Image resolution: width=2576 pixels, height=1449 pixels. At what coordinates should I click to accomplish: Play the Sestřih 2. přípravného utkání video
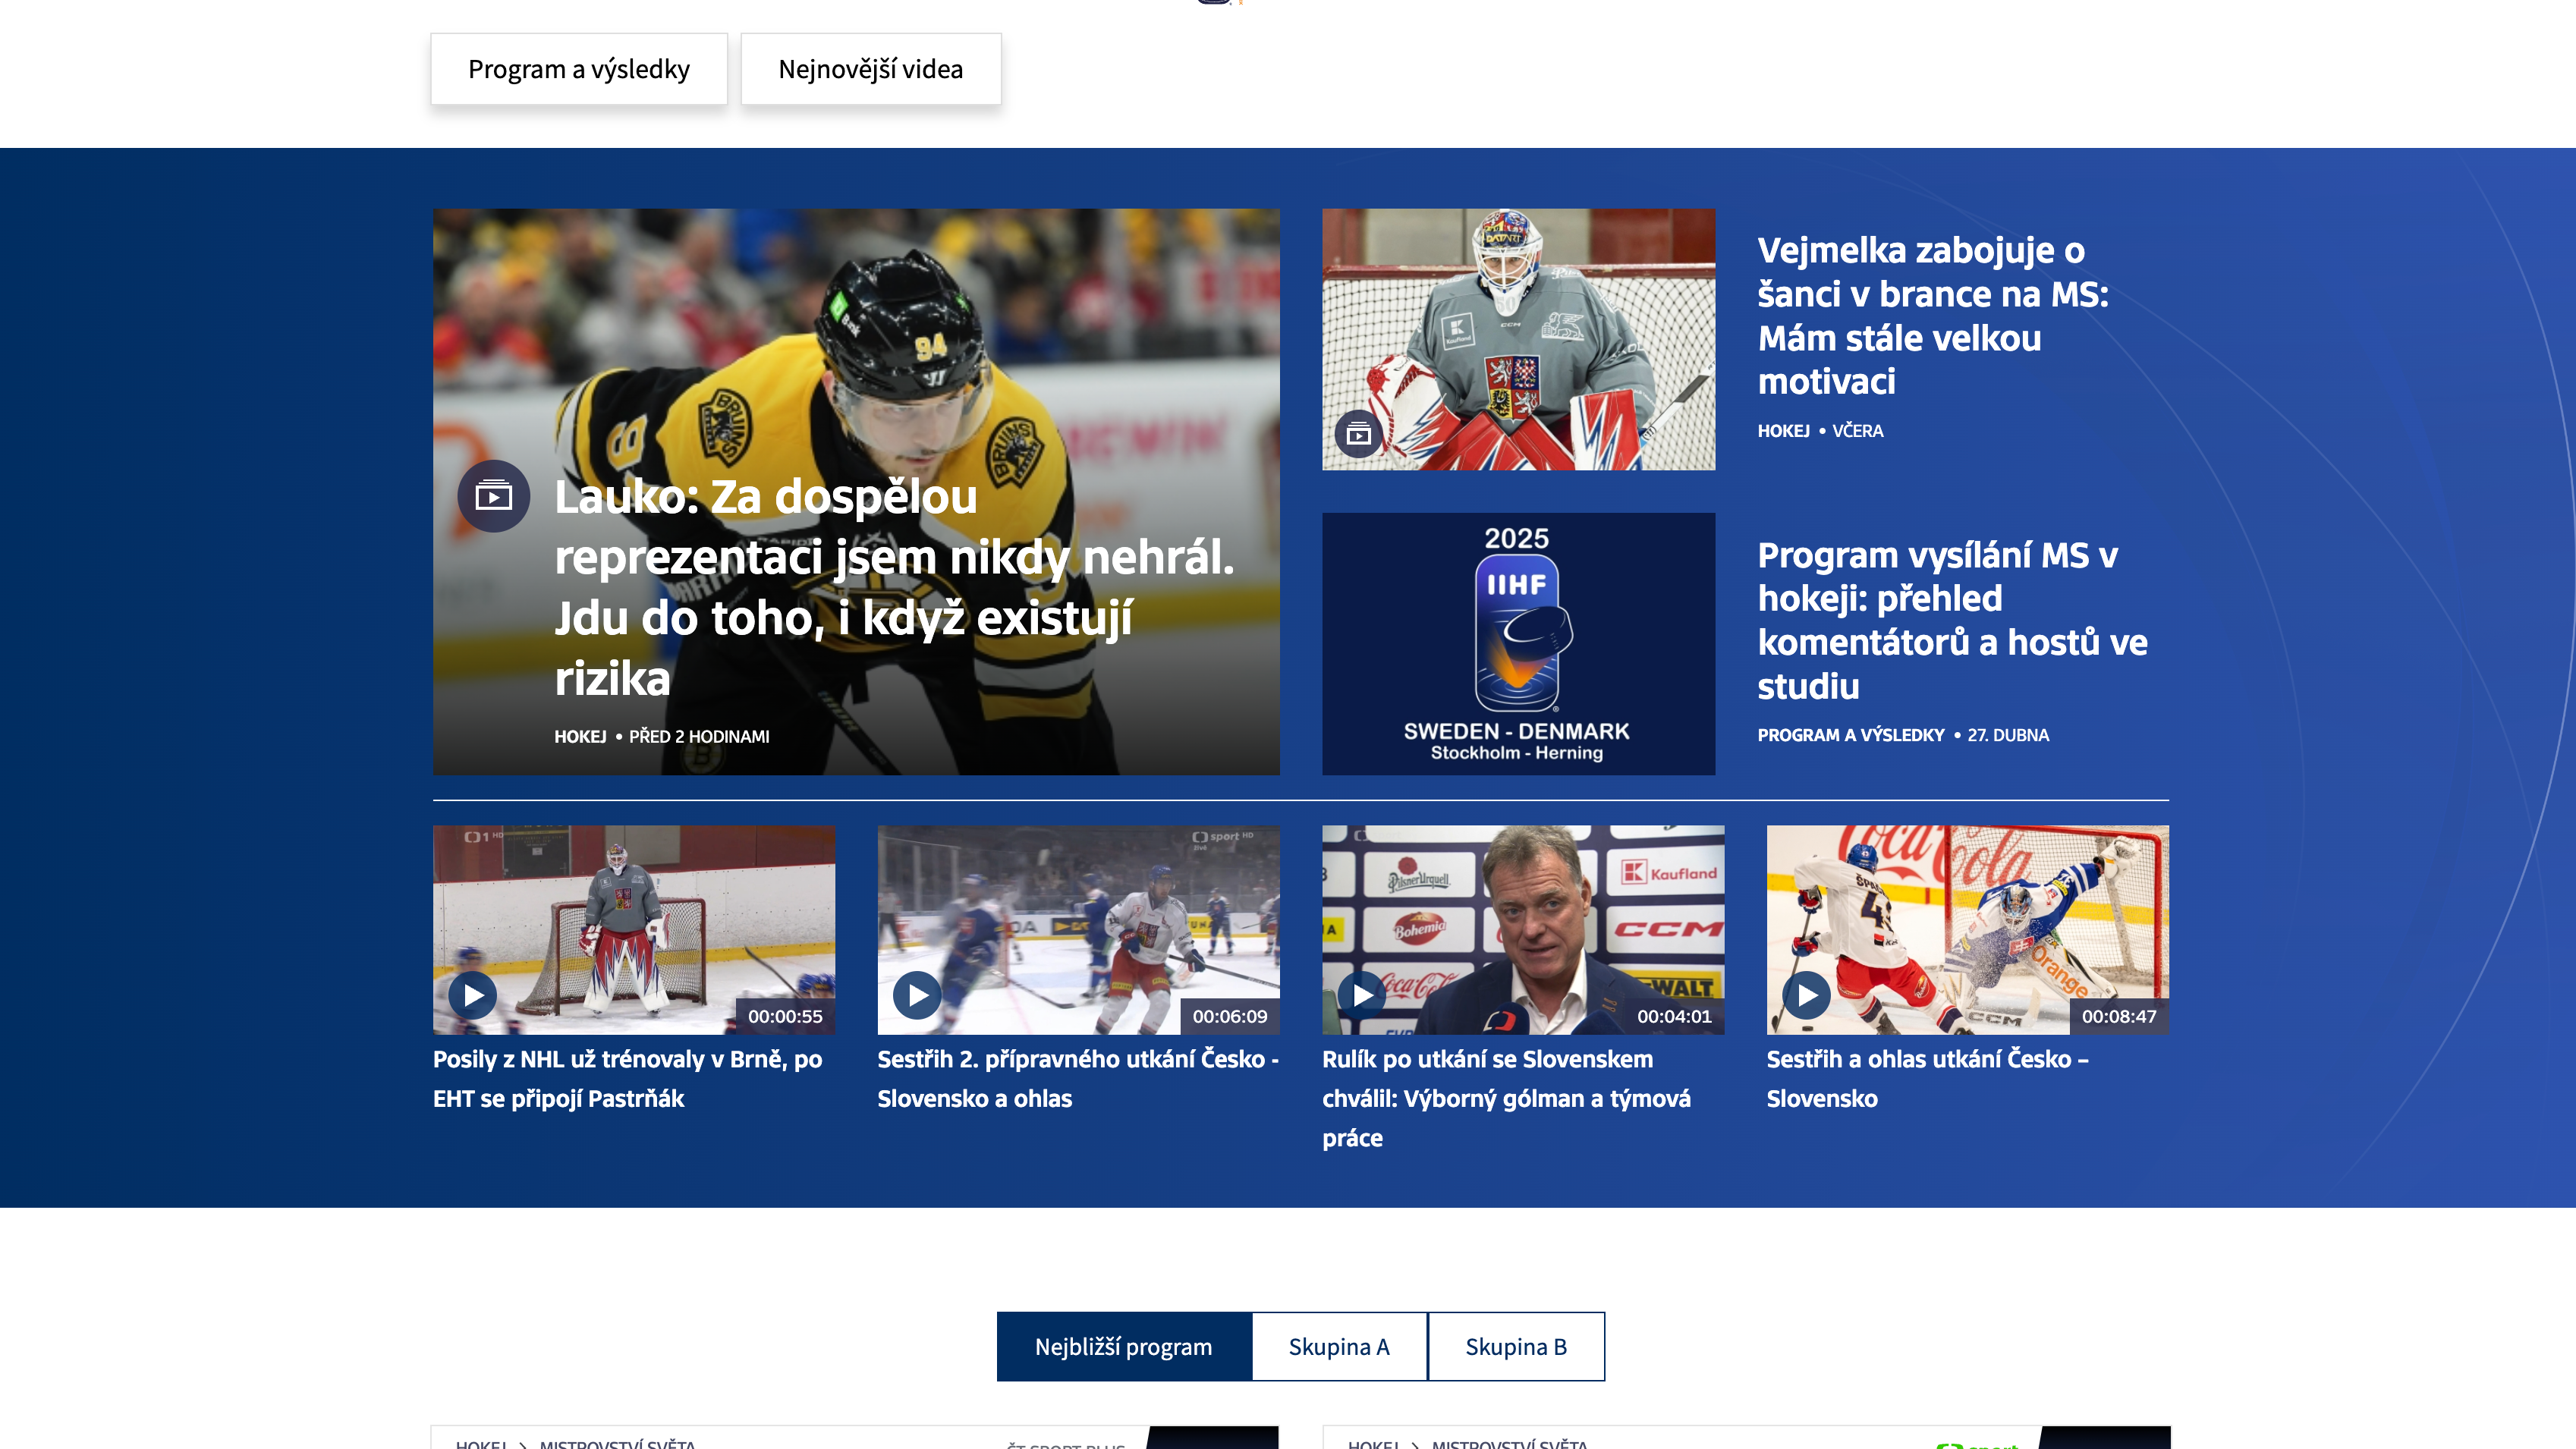coord(917,995)
